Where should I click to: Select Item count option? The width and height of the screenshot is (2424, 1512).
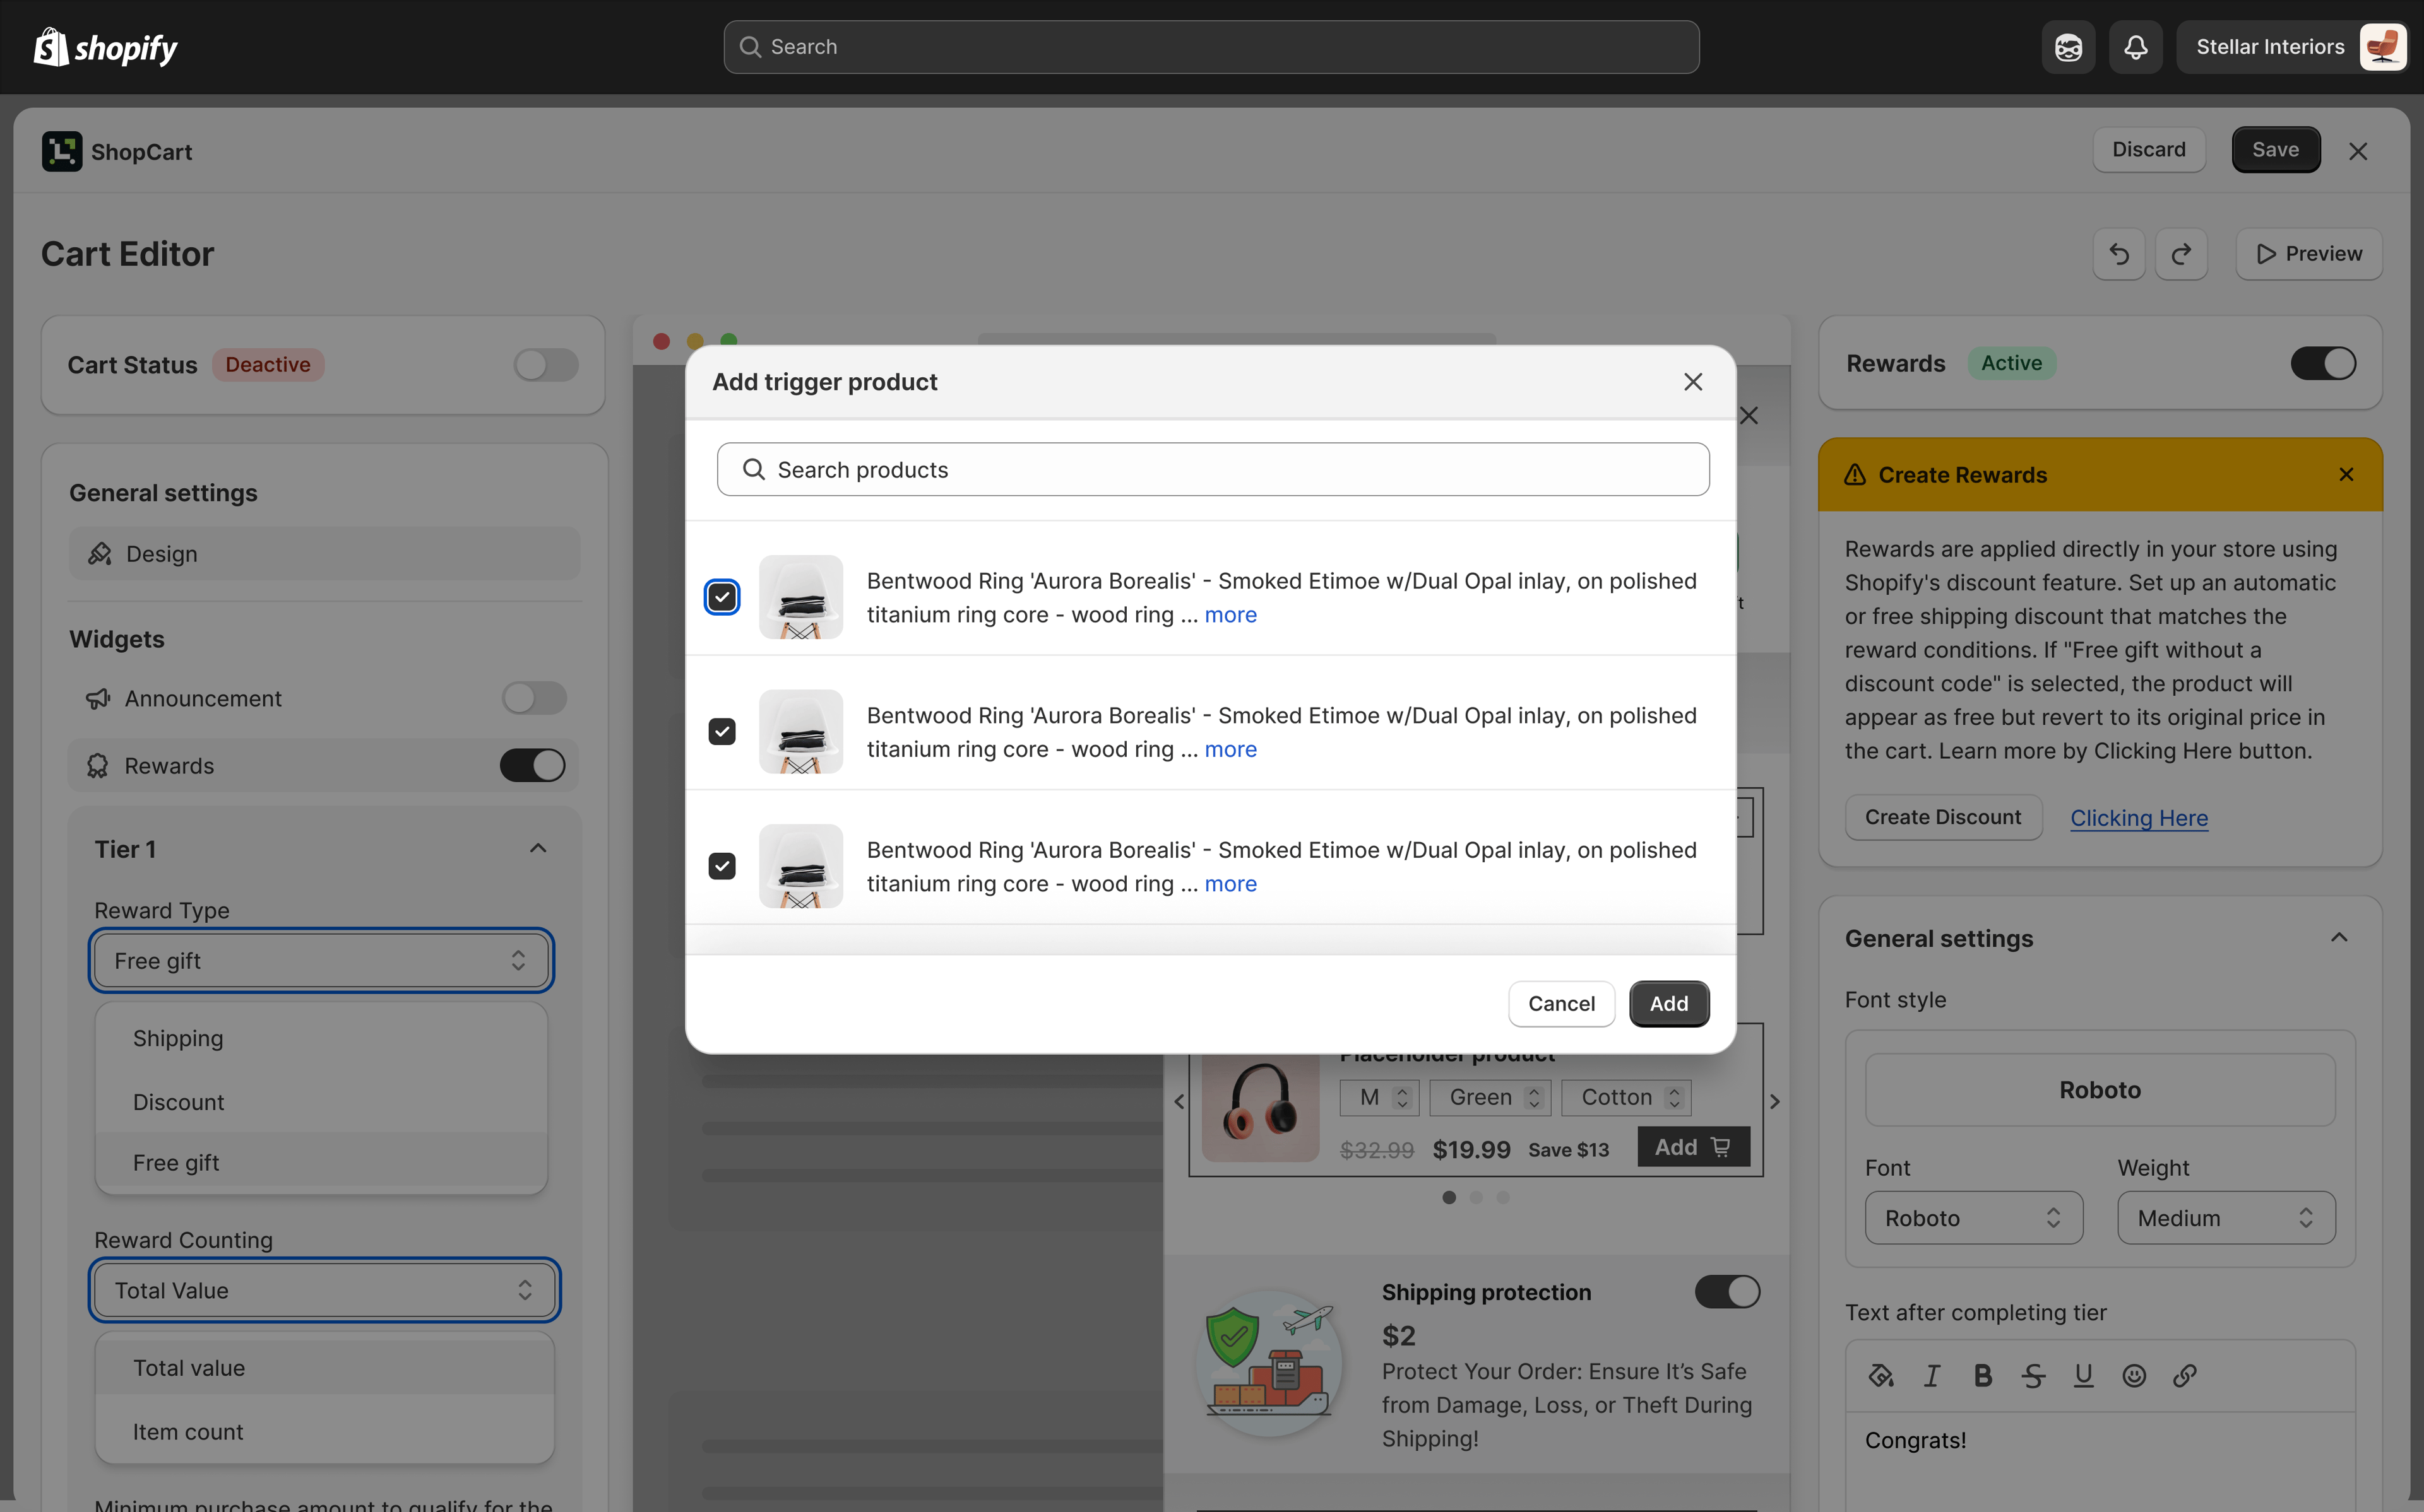(188, 1432)
